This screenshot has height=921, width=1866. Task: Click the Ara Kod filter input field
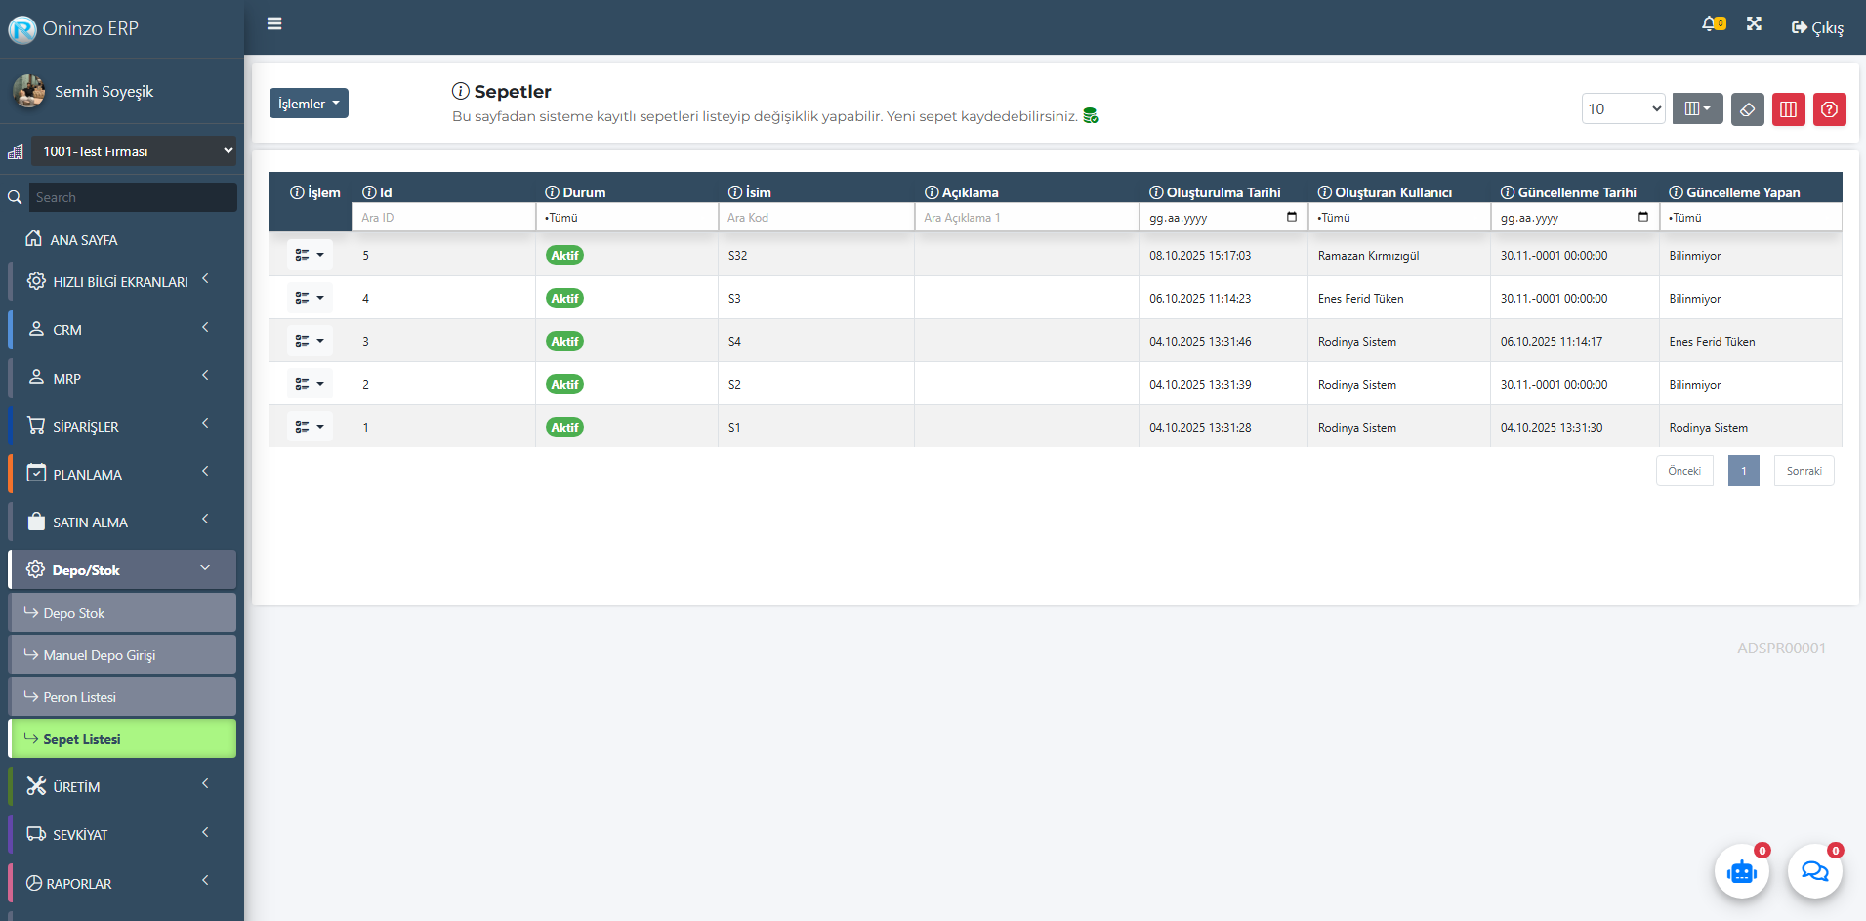tap(815, 218)
